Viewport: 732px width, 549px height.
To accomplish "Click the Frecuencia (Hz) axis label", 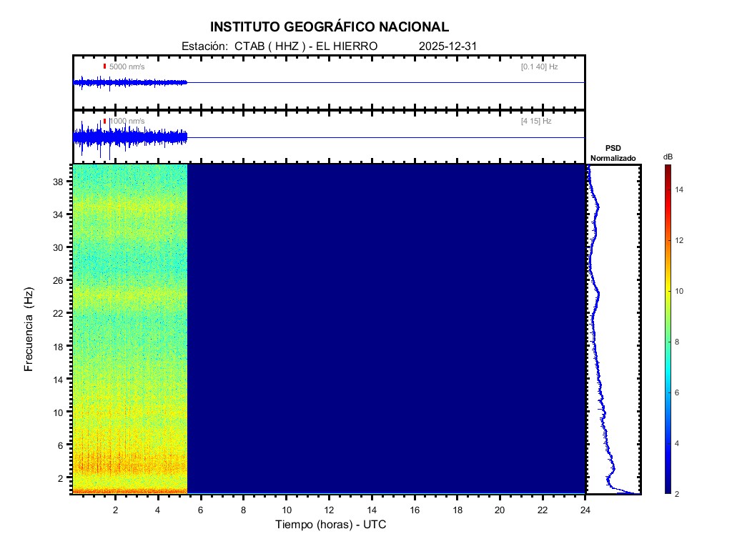I will point(29,330).
